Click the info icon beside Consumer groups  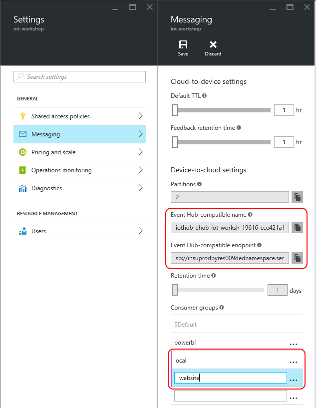pos(221,308)
